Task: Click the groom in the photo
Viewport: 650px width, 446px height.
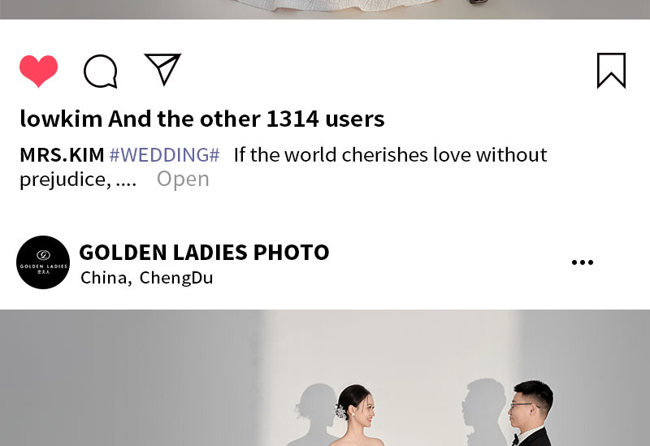Action: [x=531, y=414]
